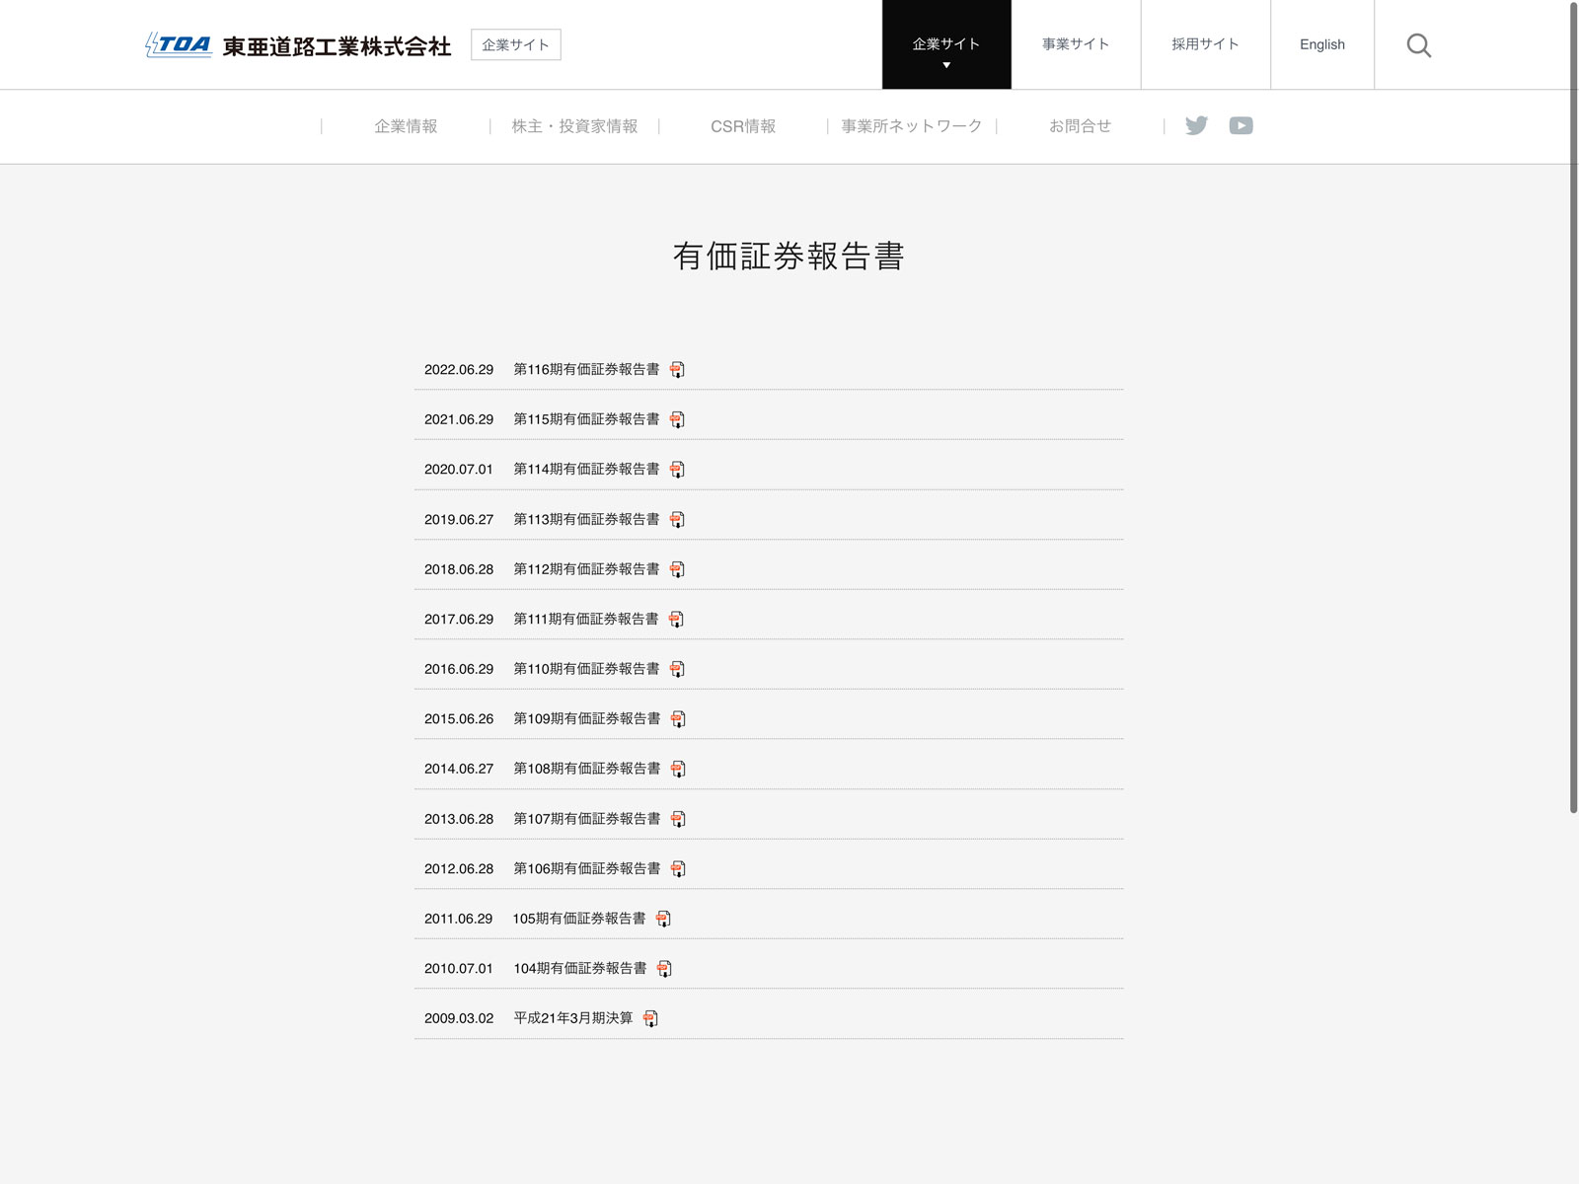This screenshot has height=1184, width=1579.
Task: Click the TOA 東亜道路工業 logo
Action: coord(297,45)
